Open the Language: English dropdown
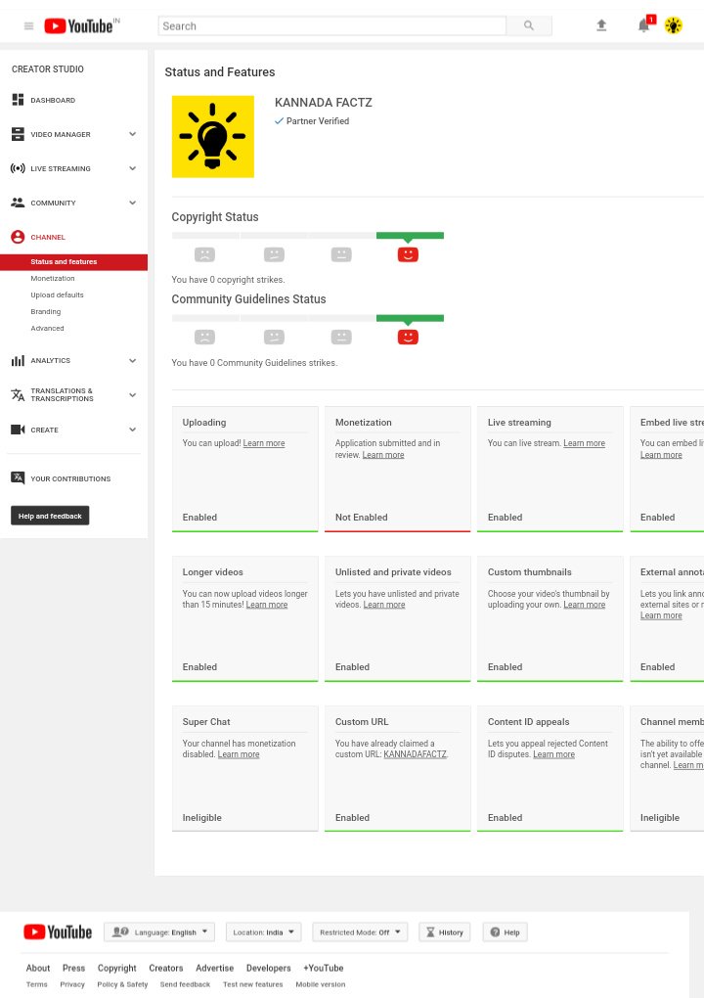Image resolution: width=704 pixels, height=998 pixels. click(159, 932)
